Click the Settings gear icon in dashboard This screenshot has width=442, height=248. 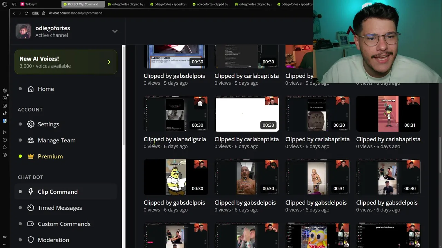[x=31, y=124]
